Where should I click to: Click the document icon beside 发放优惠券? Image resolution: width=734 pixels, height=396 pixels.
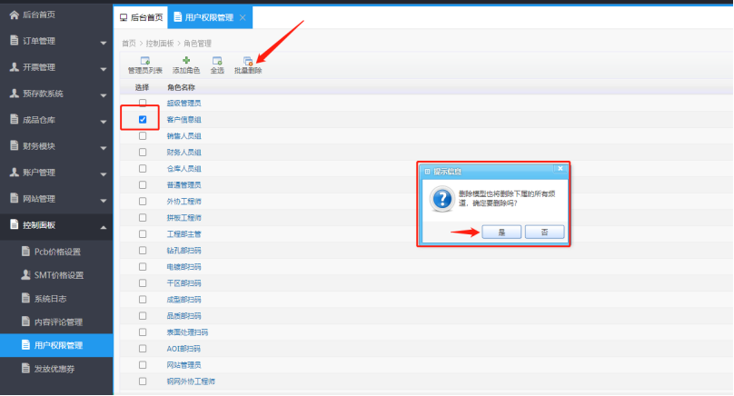point(26,369)
